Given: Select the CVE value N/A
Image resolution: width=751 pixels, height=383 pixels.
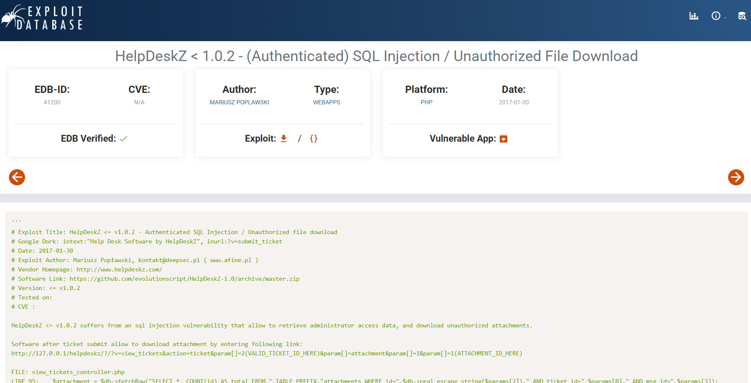Looking at the screenshot, I should pyautogui.click(x=139, y=102).
